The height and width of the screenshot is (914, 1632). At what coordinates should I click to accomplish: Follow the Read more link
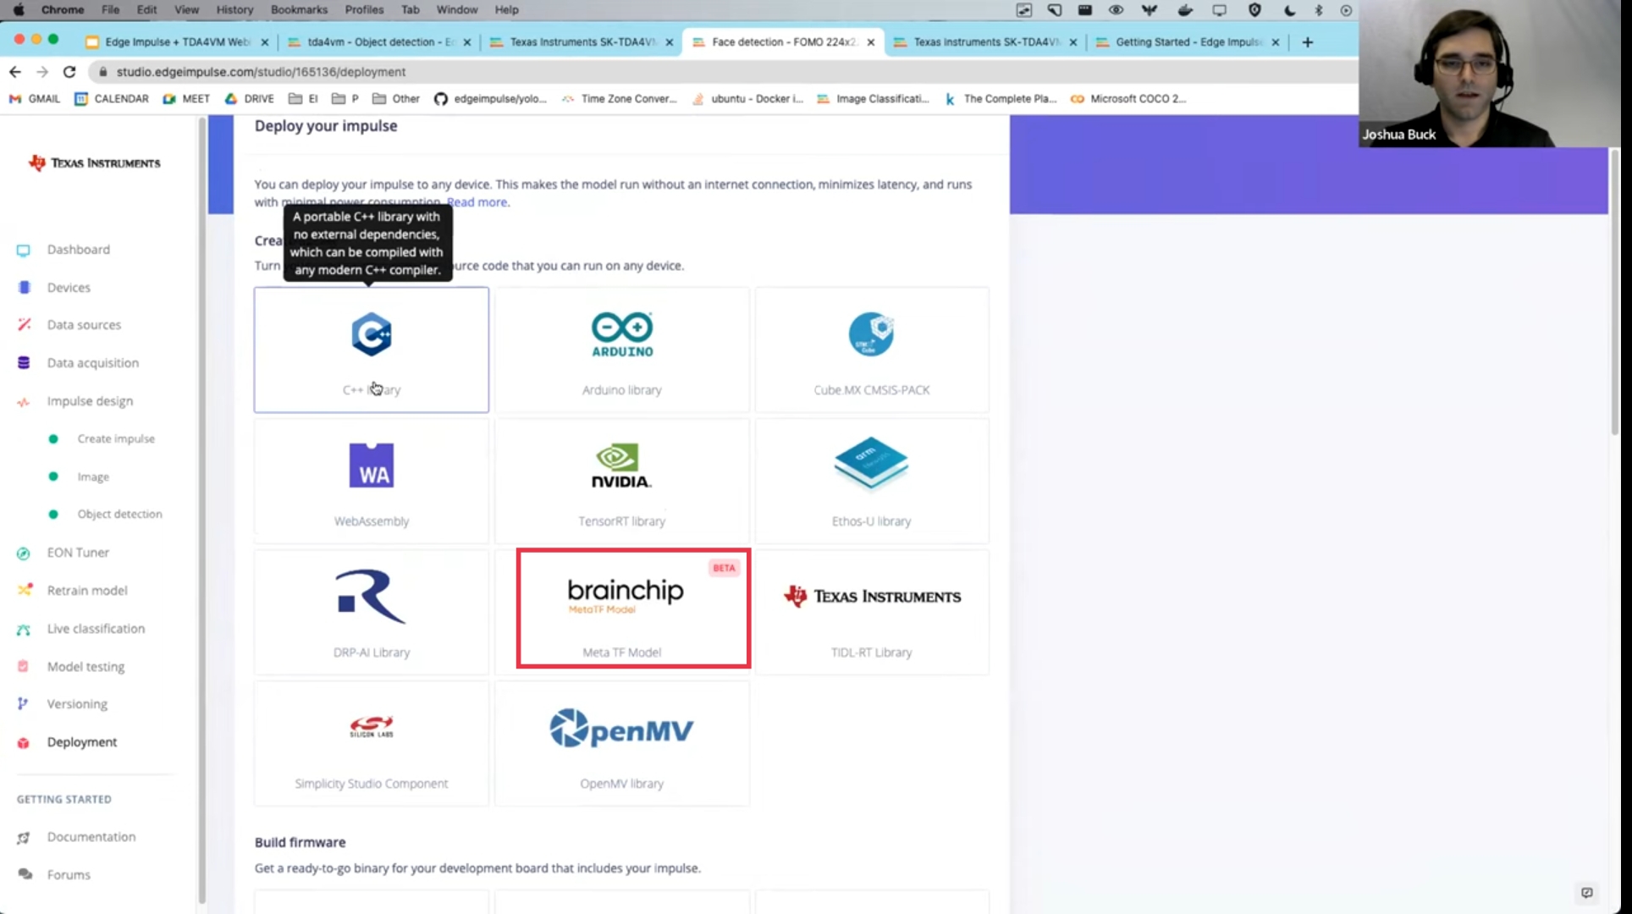[477, 202]
